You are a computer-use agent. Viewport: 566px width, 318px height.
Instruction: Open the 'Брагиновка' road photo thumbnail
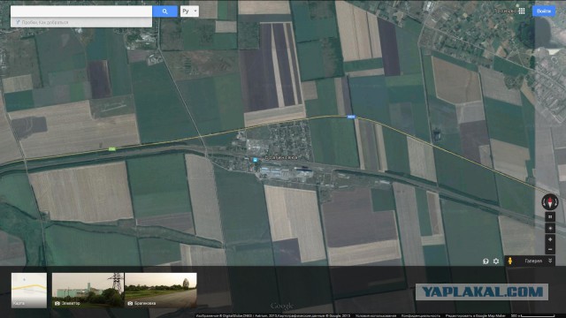click(161, 291)
